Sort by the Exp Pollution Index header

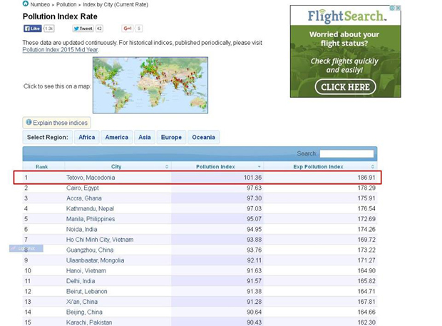click(x=318, y=167)
